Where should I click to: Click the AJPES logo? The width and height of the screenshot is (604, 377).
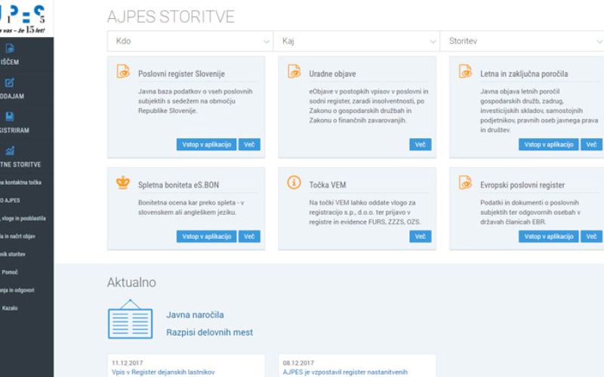23,18
